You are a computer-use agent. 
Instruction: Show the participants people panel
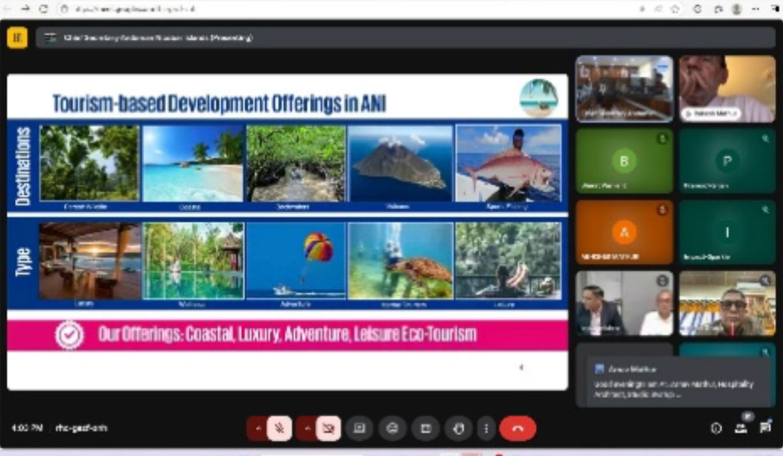[x=741, y=429]
